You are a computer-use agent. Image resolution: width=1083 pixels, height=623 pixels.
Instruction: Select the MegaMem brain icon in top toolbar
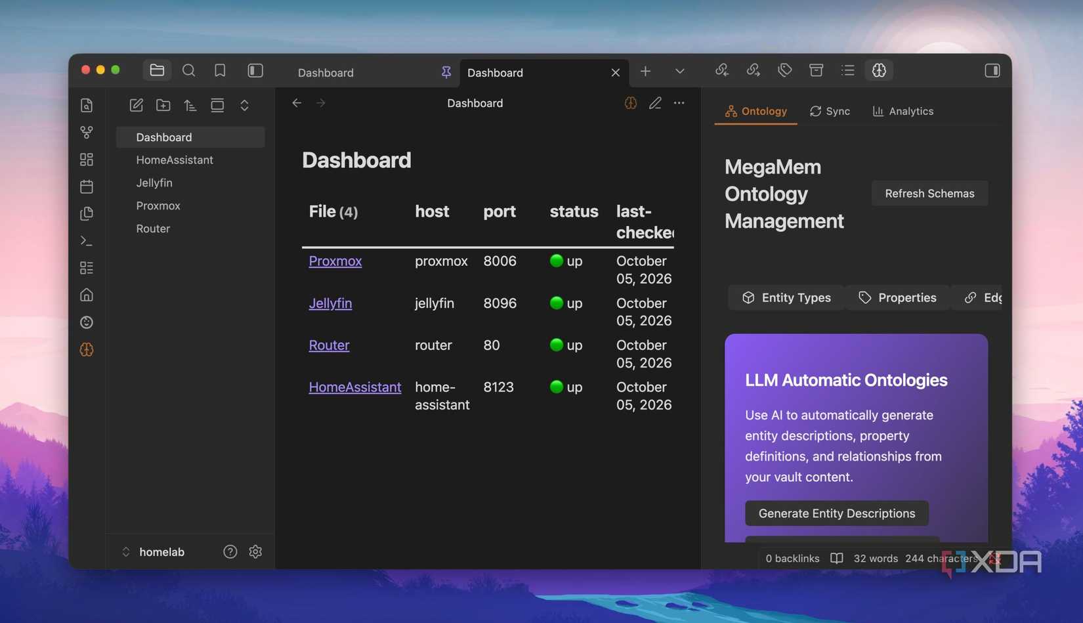coord(880,70)
